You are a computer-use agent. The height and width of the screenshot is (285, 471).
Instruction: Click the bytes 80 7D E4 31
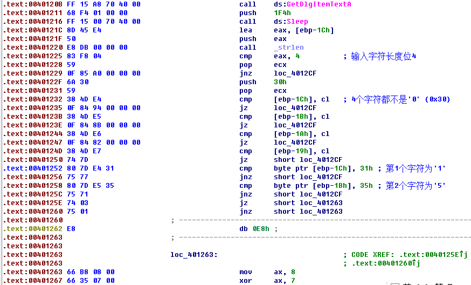tap(91, 168)
